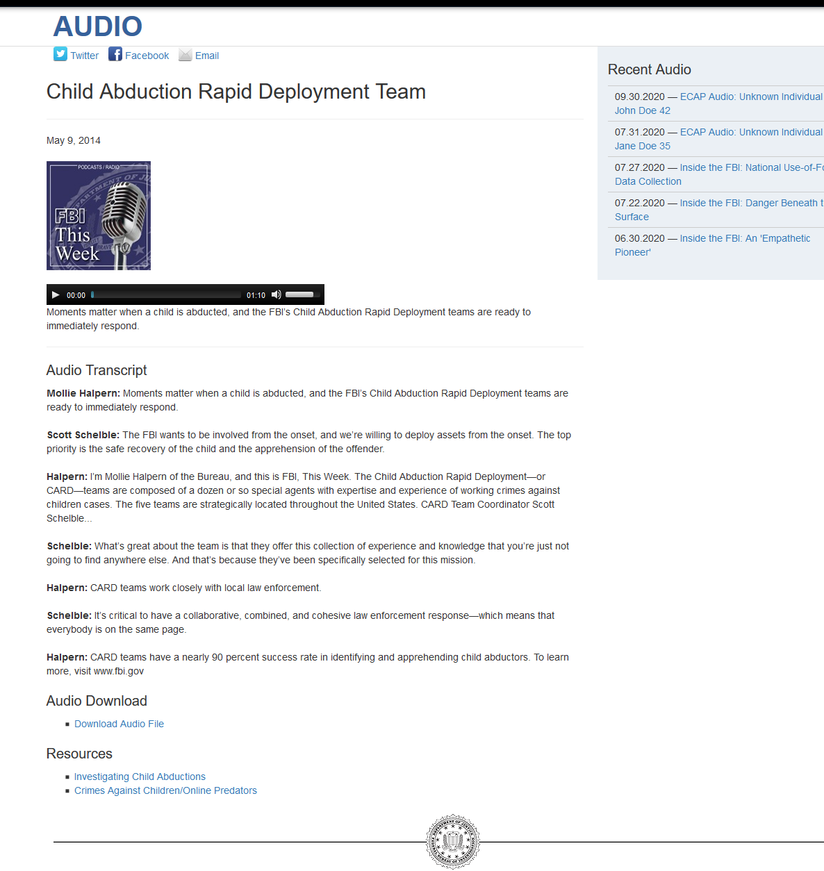Click the Email envelope icon
Screen dimensions: 824x871
[186, 55]
